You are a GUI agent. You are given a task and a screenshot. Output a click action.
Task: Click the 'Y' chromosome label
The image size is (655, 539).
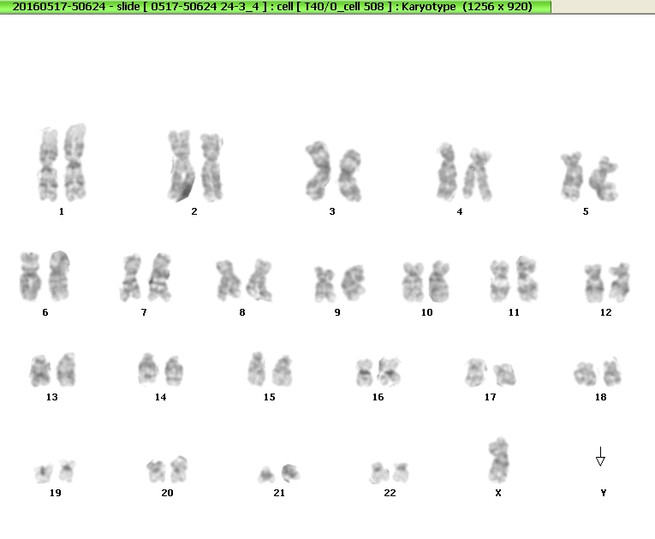[604, 493]
